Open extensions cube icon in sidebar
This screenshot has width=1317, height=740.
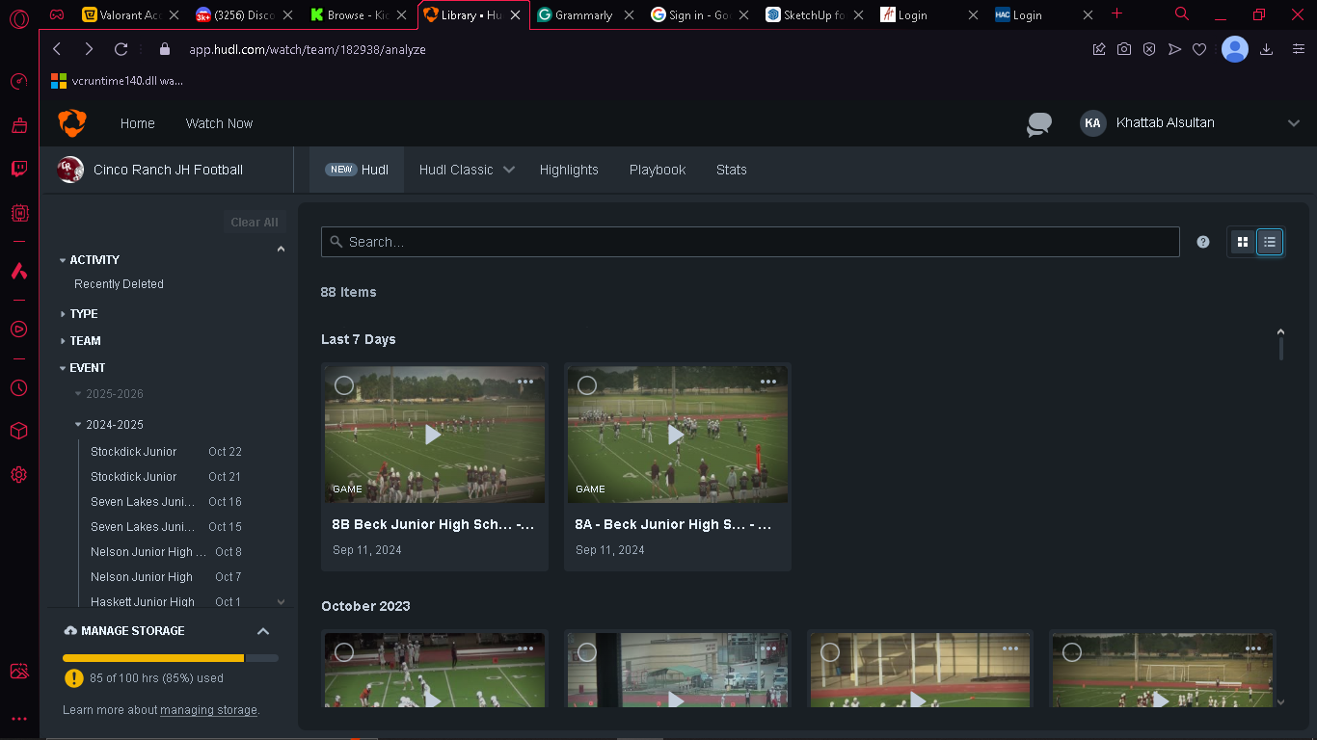(x=19, y=432)
